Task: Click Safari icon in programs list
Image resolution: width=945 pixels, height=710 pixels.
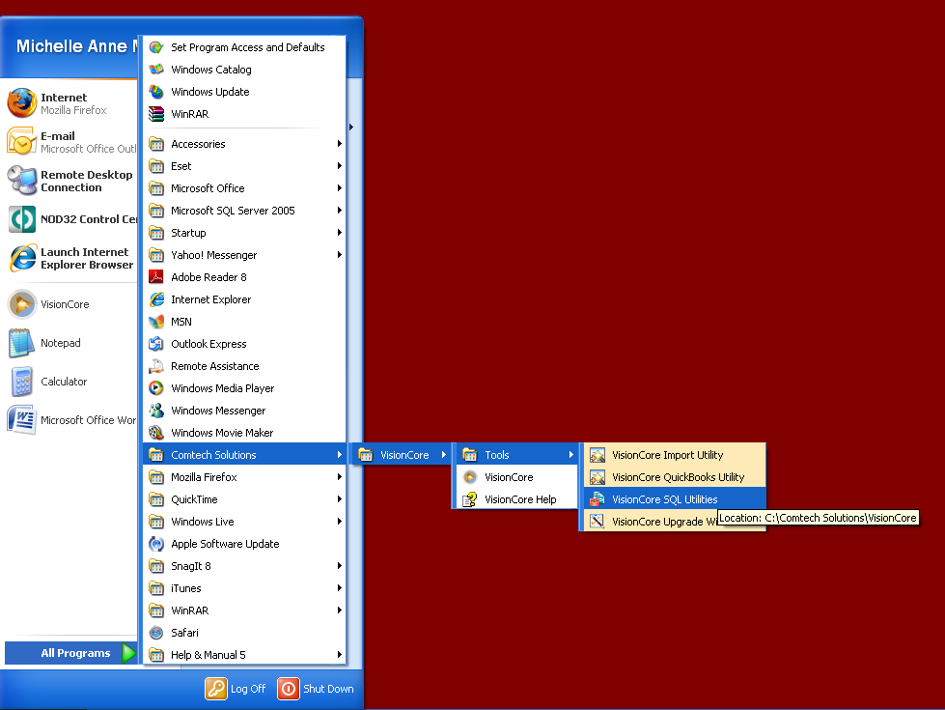Action: tap(156, 632)
